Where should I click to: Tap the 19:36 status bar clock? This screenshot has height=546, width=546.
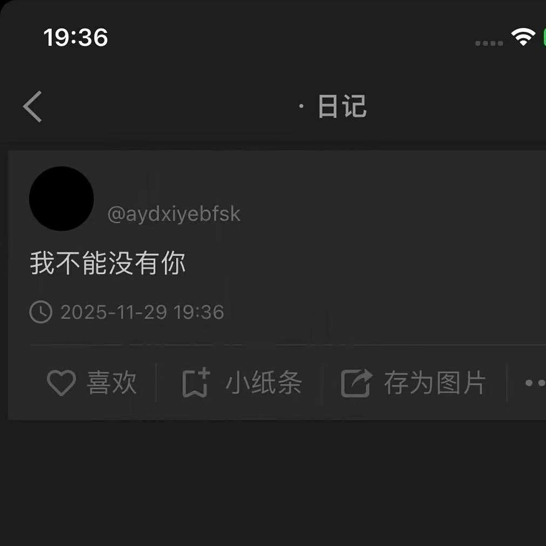click(76, 37)
